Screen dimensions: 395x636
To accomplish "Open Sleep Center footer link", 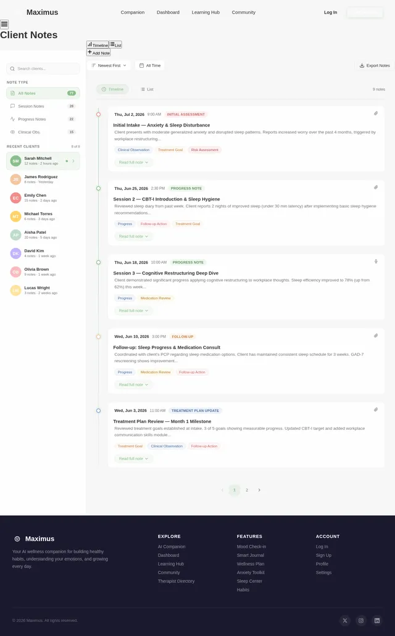I will point(250,581).
